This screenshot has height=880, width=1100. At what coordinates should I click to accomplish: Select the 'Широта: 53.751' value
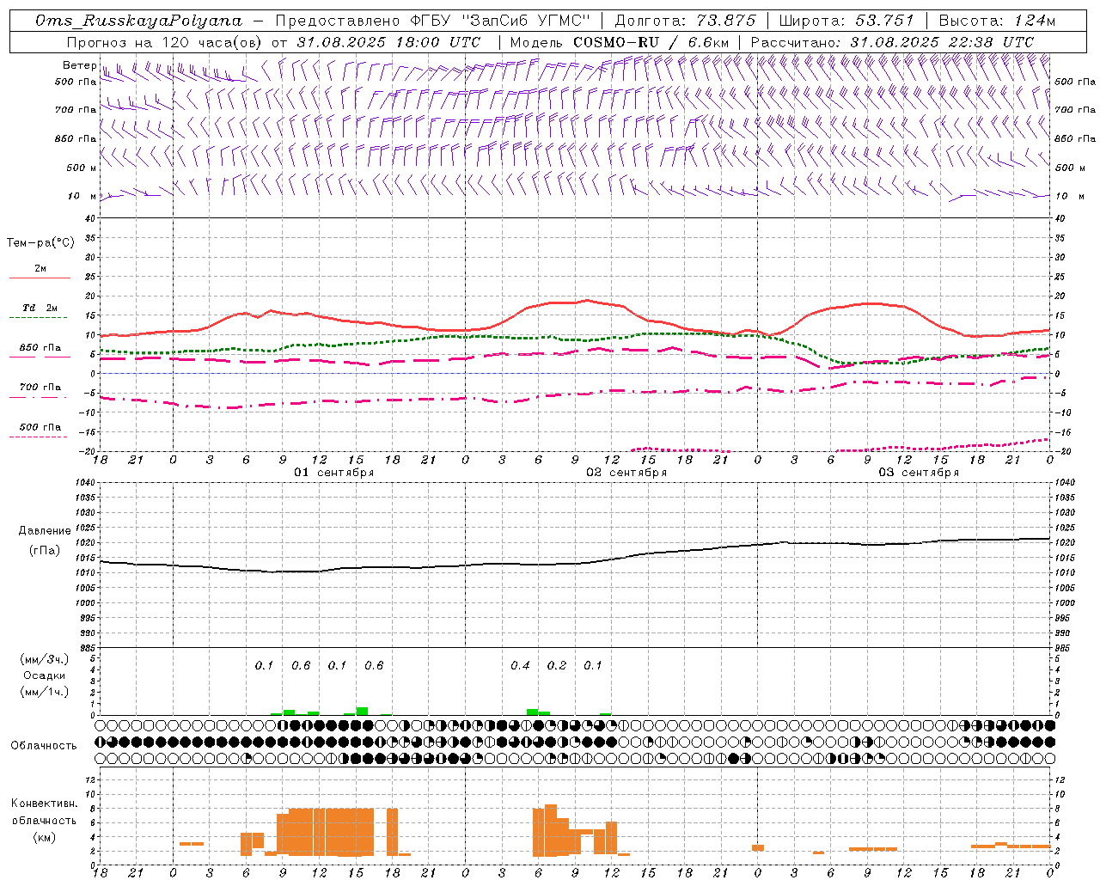point(846,21)
